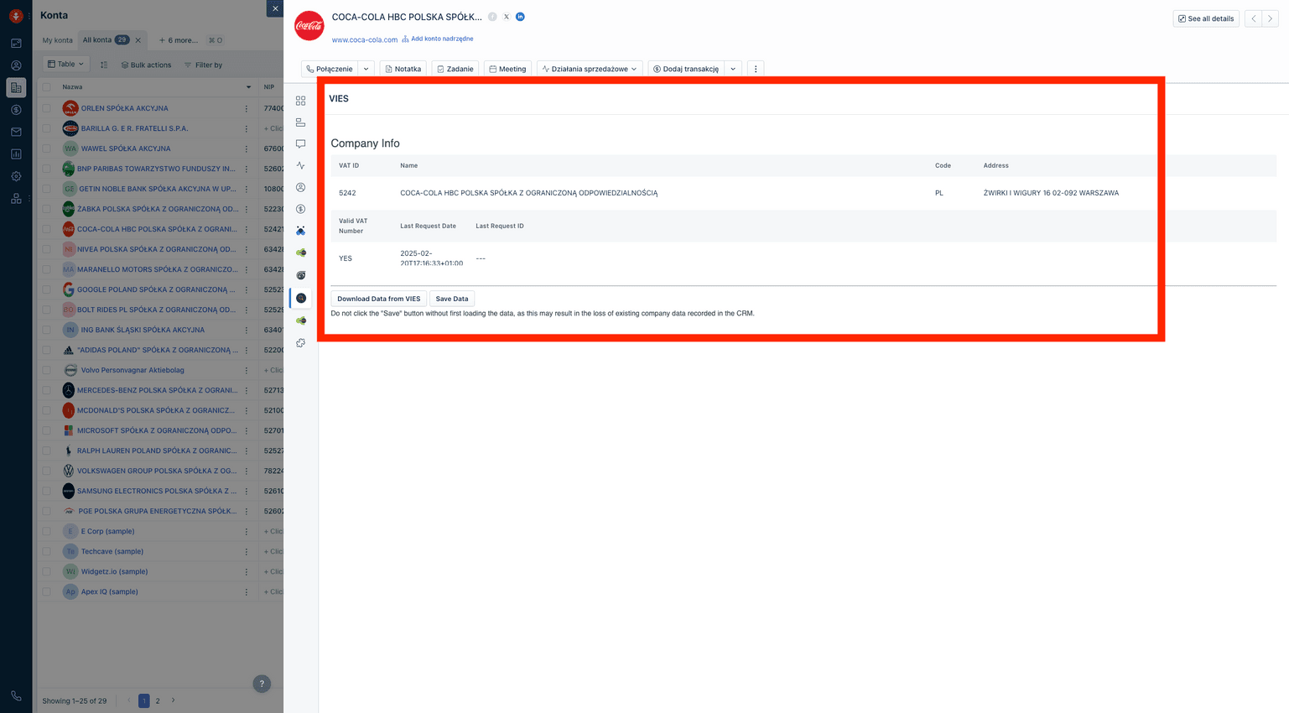Screen dimensions: 1289x713
Task: Tick the checkbox for WAWEL SPÓŁKA AKCYJNA
Action: [47, 148]
